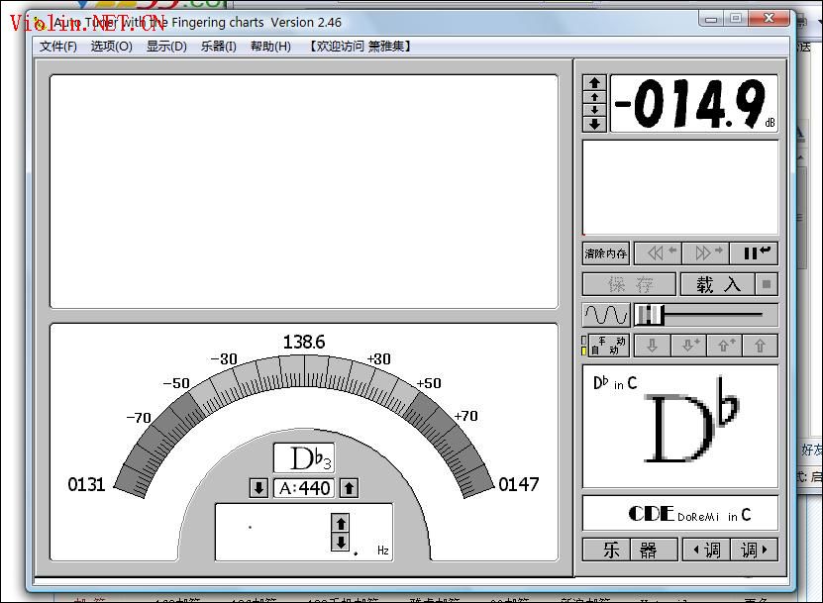
Task: Switch to the previous key with ◂调 button
Action: [706, 550]
